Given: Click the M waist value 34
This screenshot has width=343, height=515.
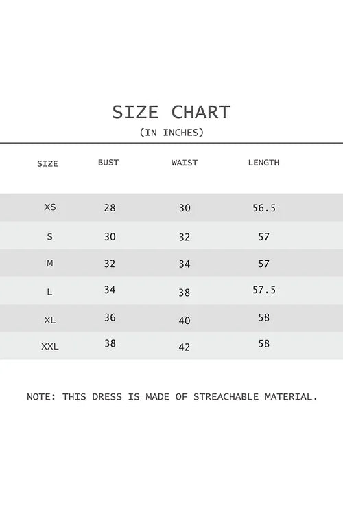Looking at the screenshot, I should tap(185, 264).
